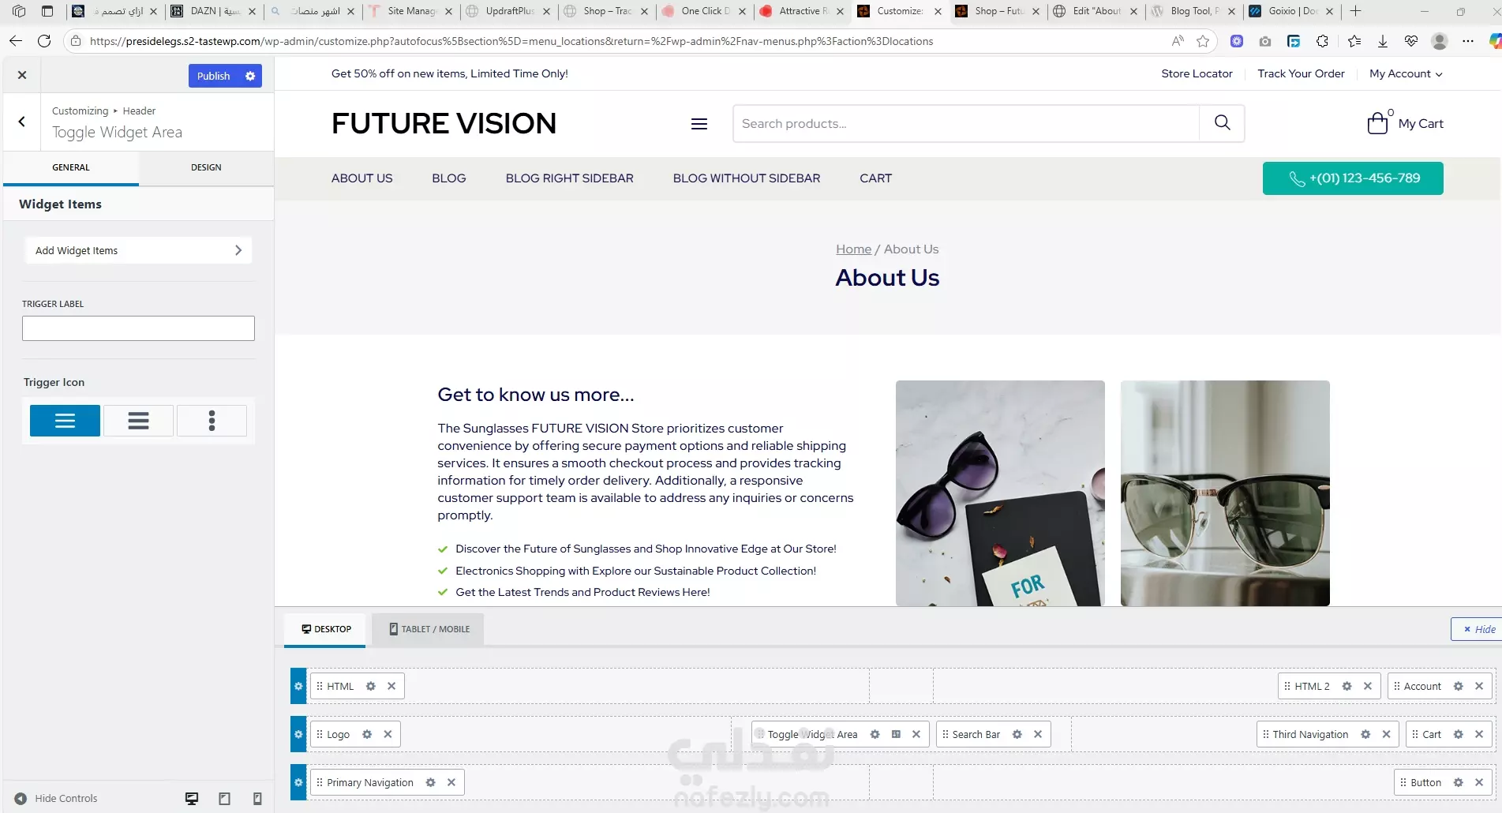Screen dimensions: 1502x813
Task: Open settings for the Cart item
Action: click(x=1459, y=734)
